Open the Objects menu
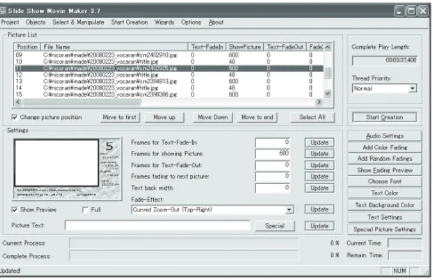433x280 pixels. pos(36,22)
